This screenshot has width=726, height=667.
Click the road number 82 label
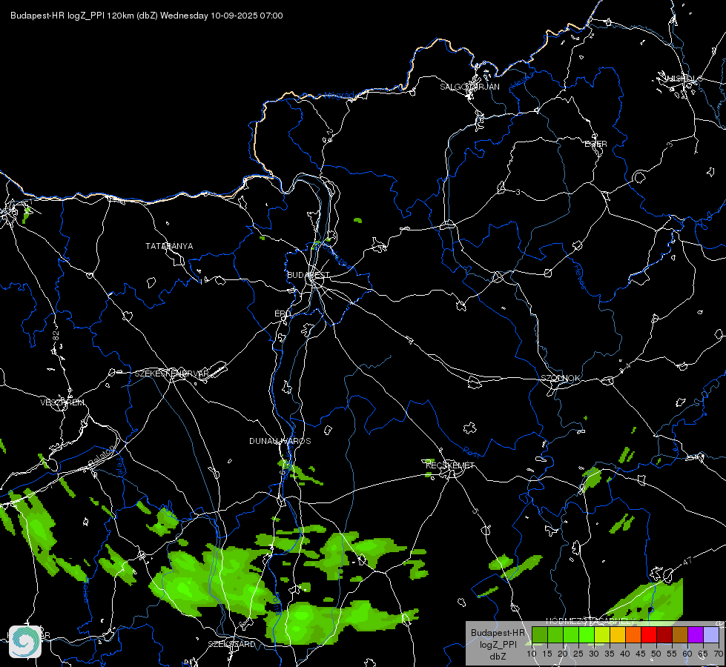click(x=56, y=336)
